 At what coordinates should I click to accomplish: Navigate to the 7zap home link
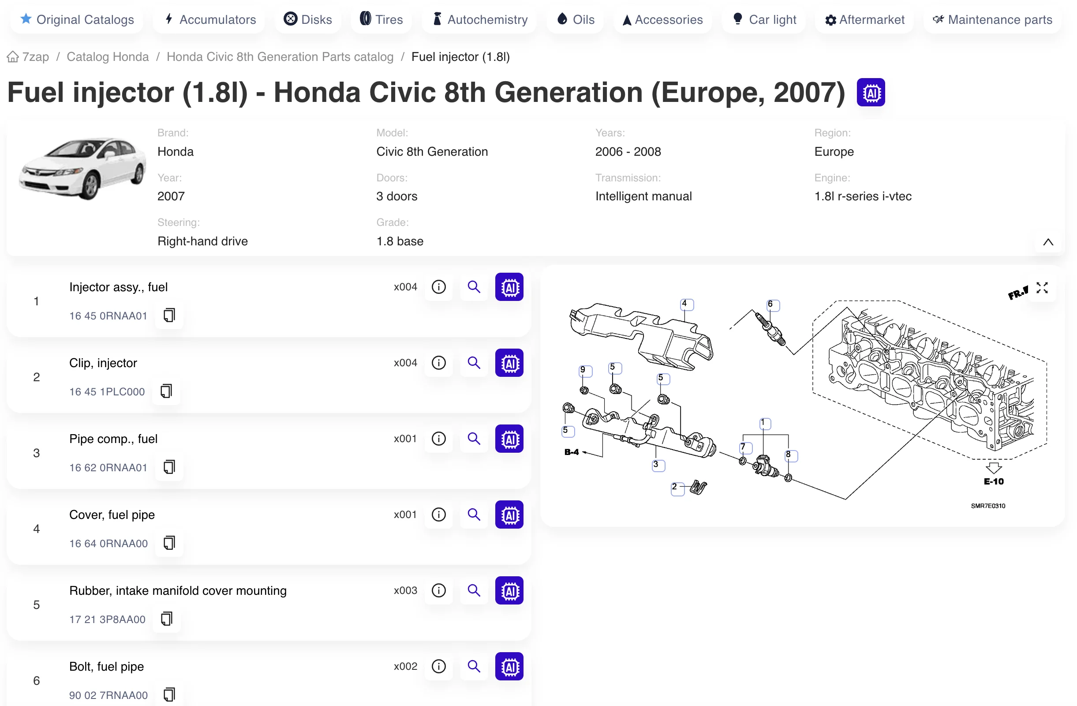[x=28, y=56]
